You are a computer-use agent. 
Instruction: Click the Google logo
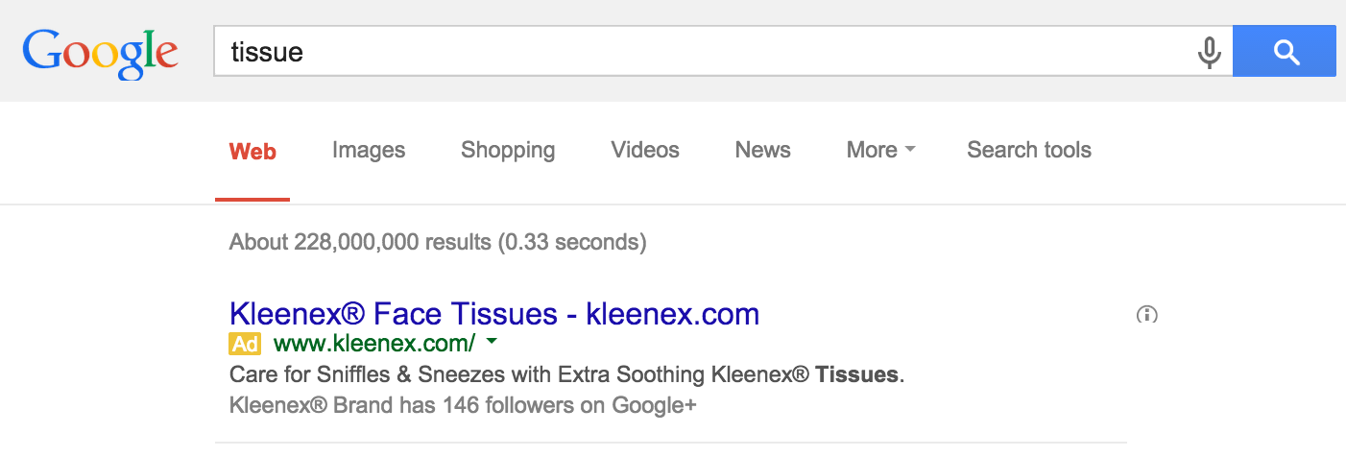(x=100, y=53)
